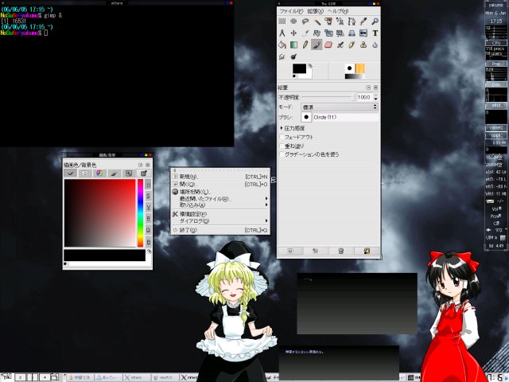Select the Ink tool

352,45
